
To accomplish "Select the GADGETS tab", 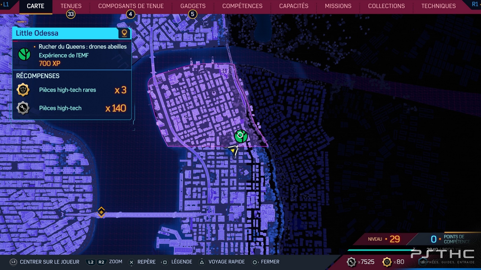I will [193, 6].
